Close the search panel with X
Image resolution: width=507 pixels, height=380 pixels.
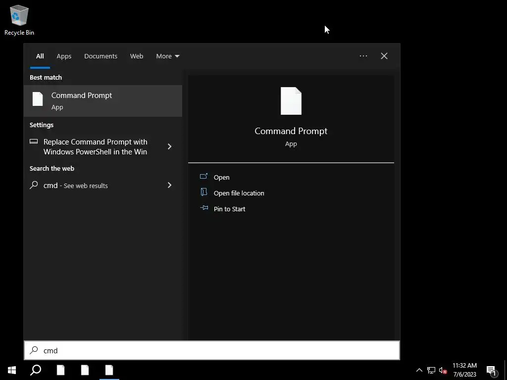click(384, 56)
